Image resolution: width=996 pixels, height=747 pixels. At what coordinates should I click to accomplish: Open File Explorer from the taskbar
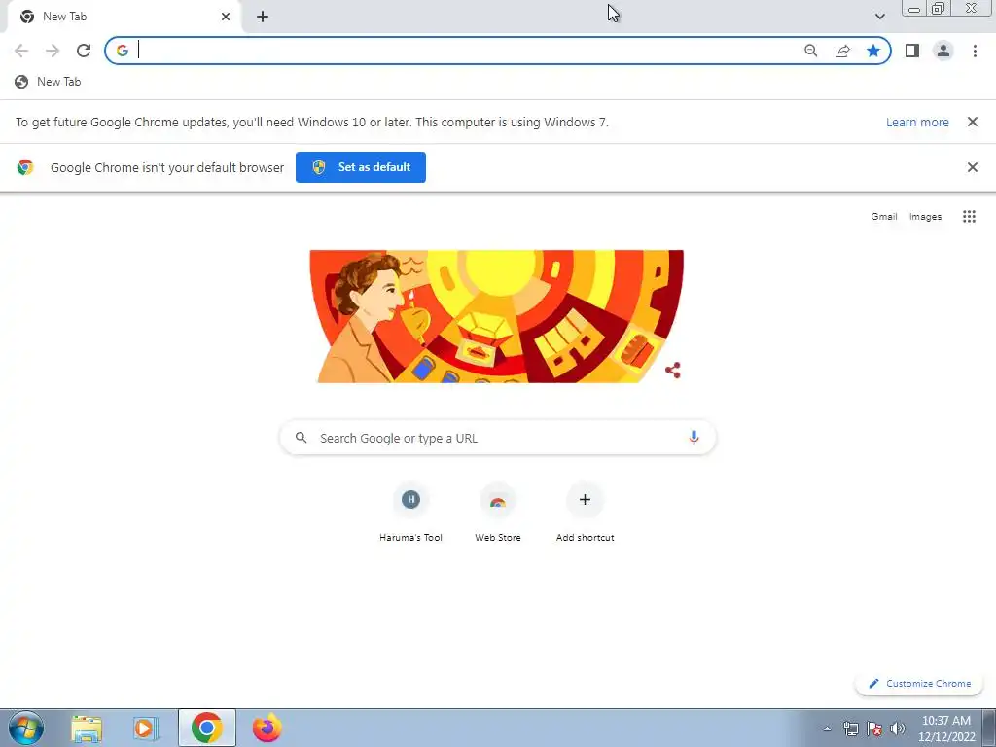pos(87,728)
